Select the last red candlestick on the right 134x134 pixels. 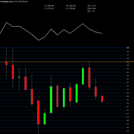click(102, 99)
